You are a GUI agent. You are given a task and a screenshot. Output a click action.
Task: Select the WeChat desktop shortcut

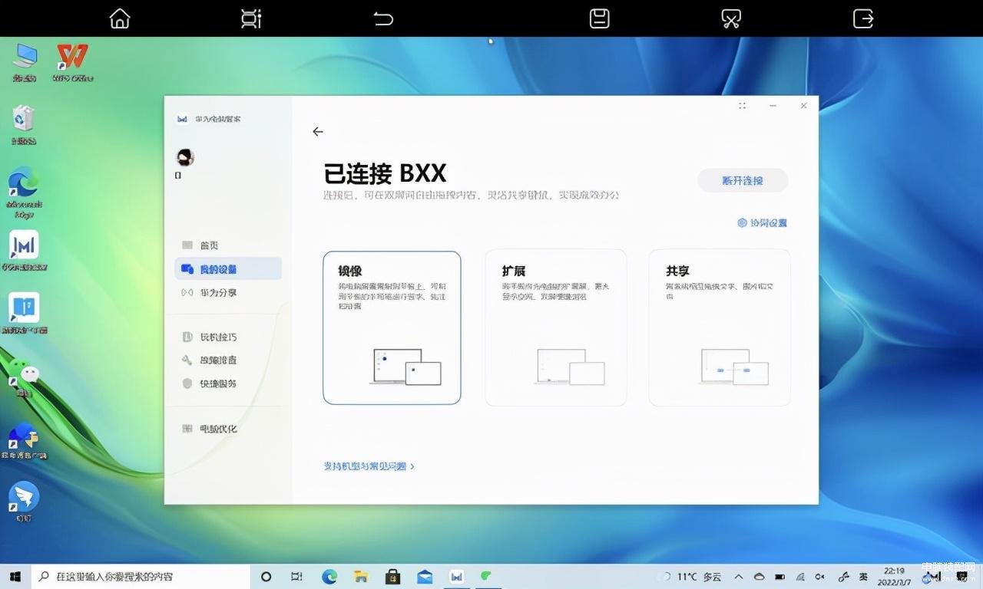24,376
